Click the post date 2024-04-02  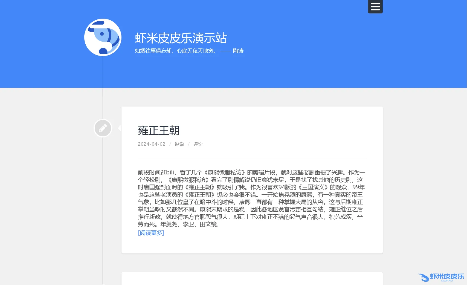point(152,144)
